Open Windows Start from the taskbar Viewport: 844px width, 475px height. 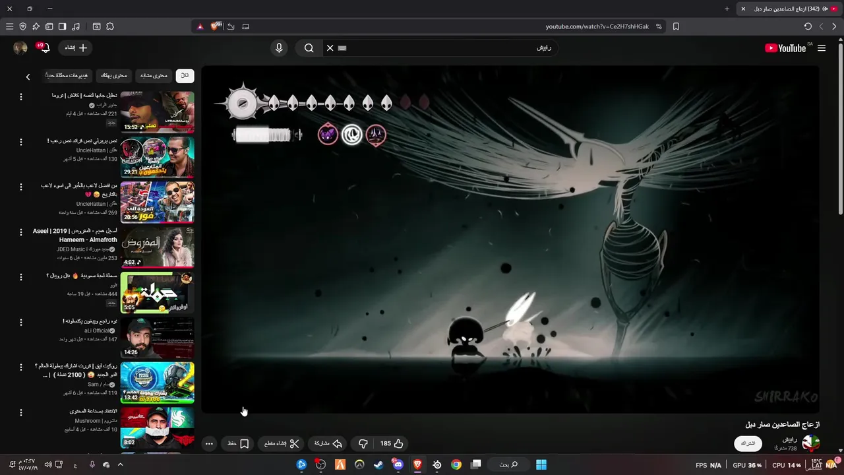pyautogui.click(x=541, y=464)
